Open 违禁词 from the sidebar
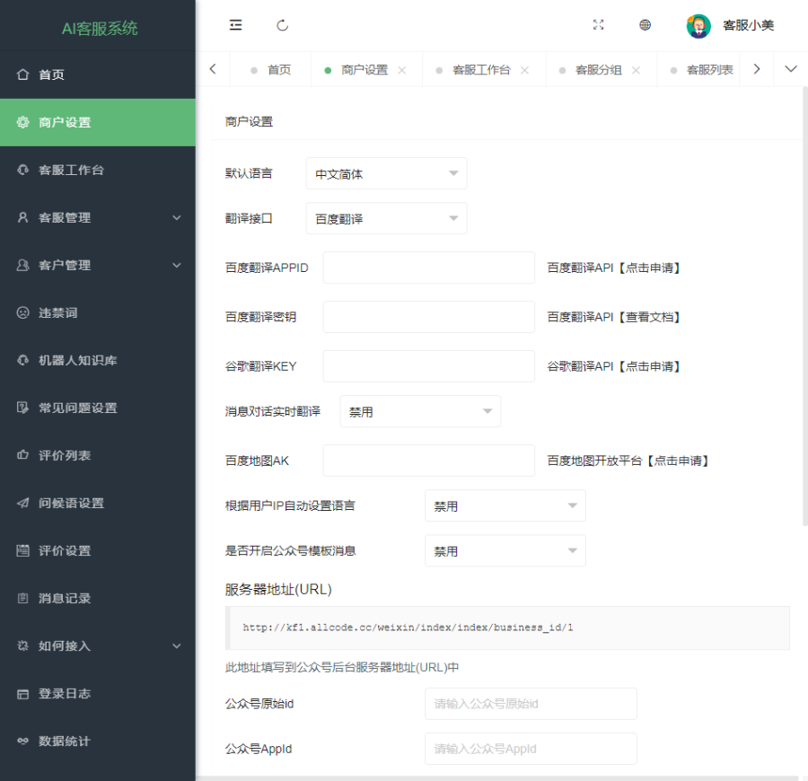This screenshot has height=781, width=808. 97,312
